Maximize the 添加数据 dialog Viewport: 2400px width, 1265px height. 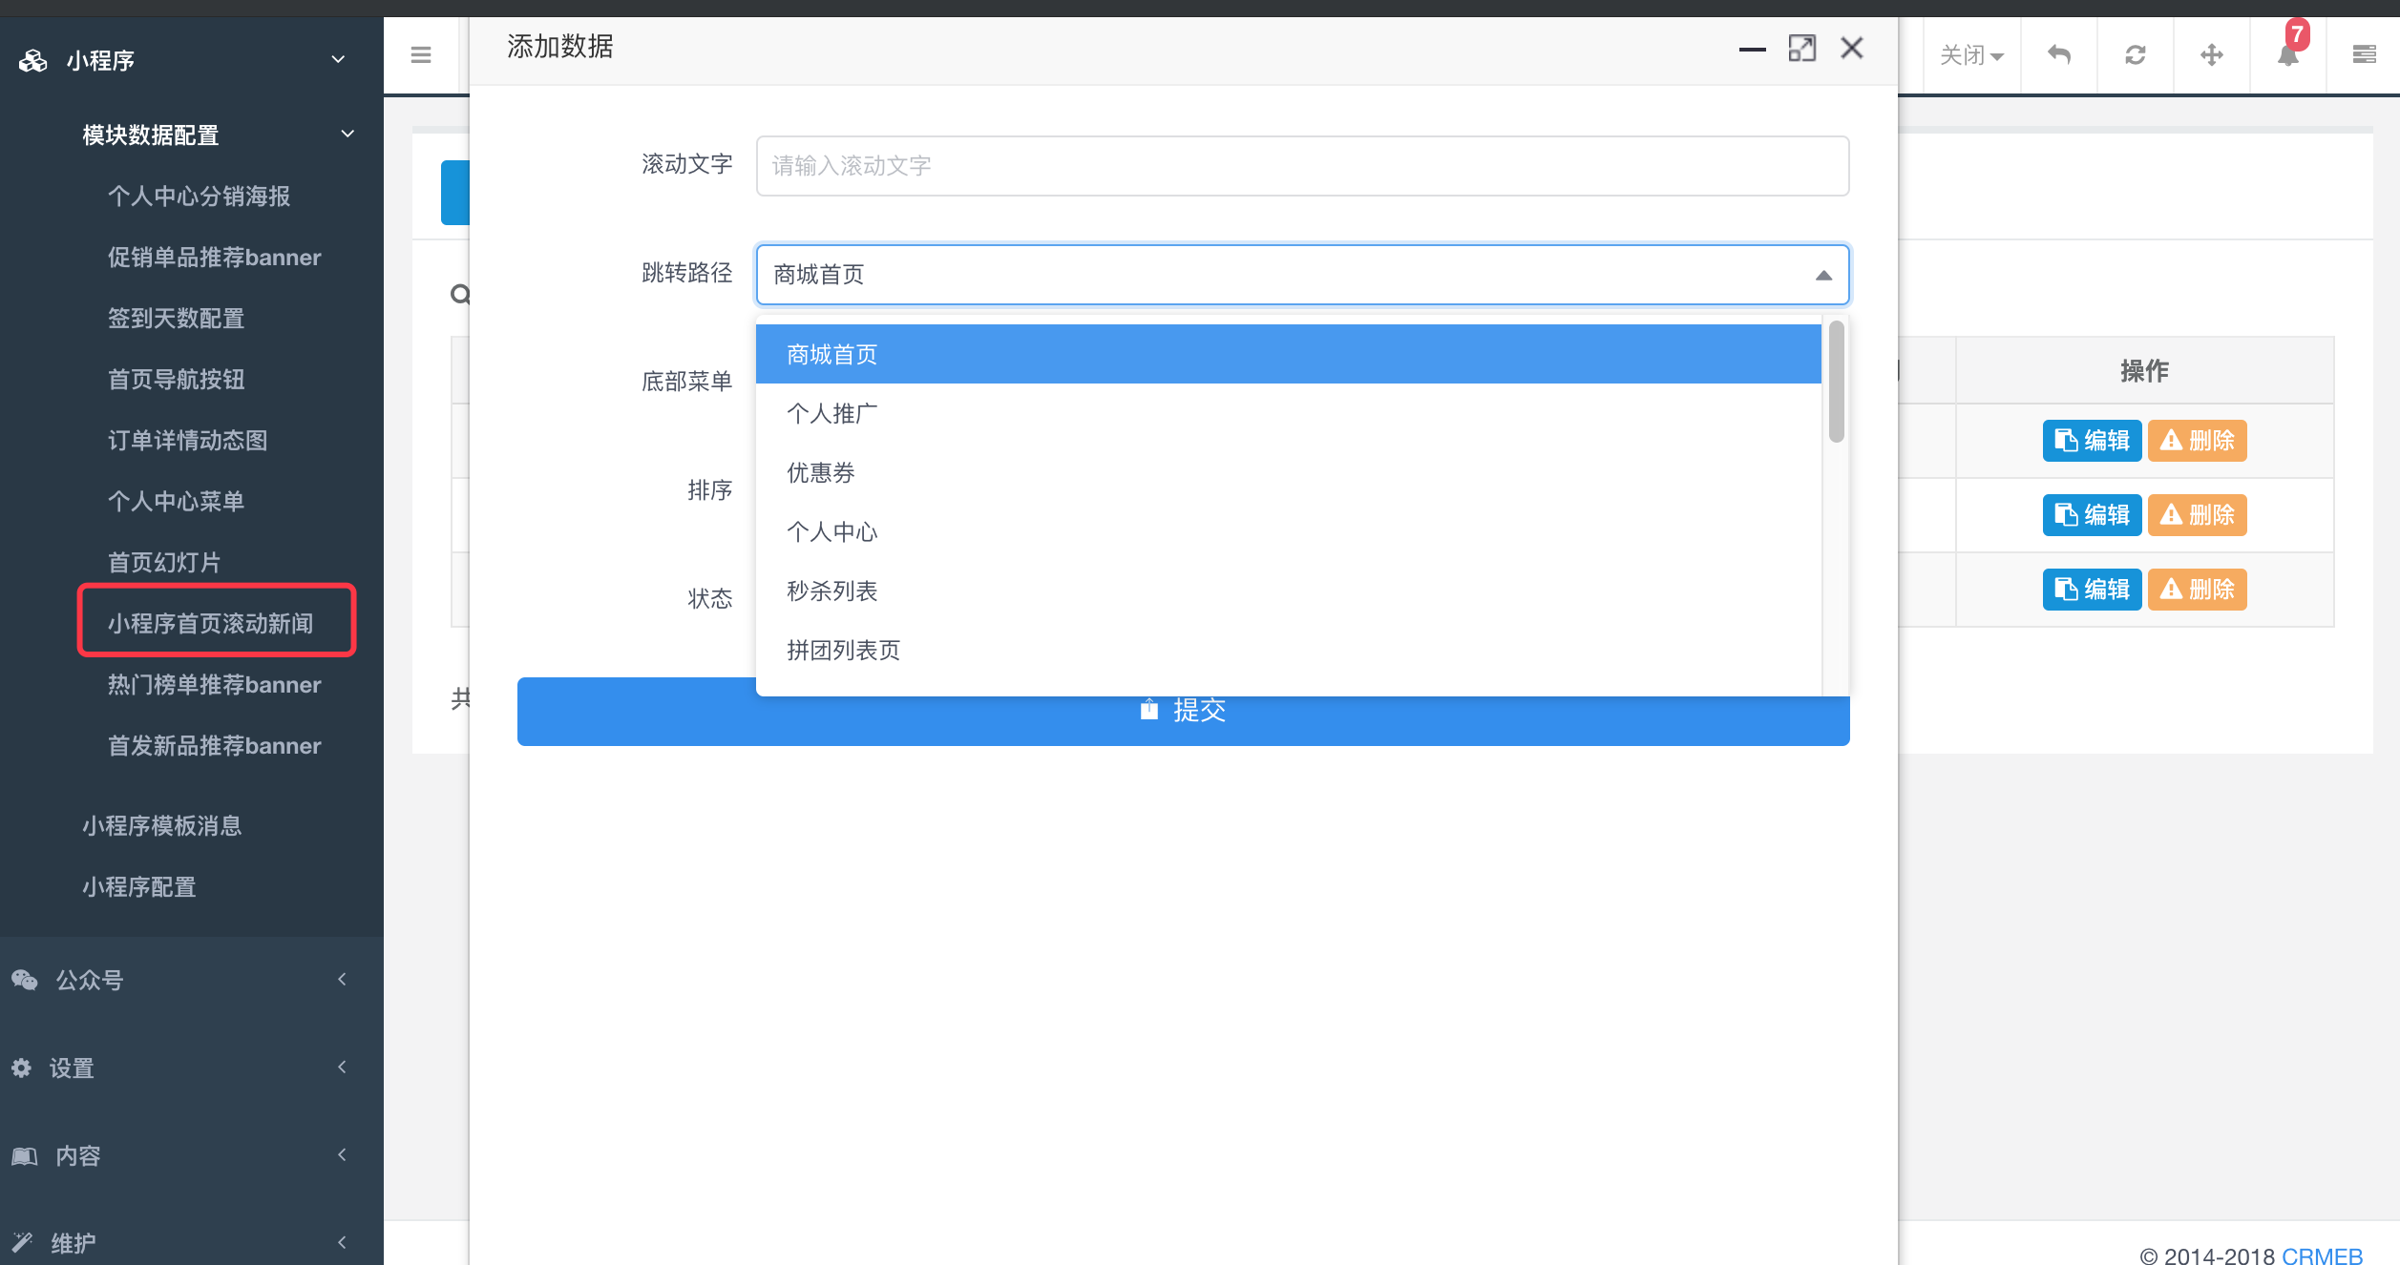tap(1802, 48)
